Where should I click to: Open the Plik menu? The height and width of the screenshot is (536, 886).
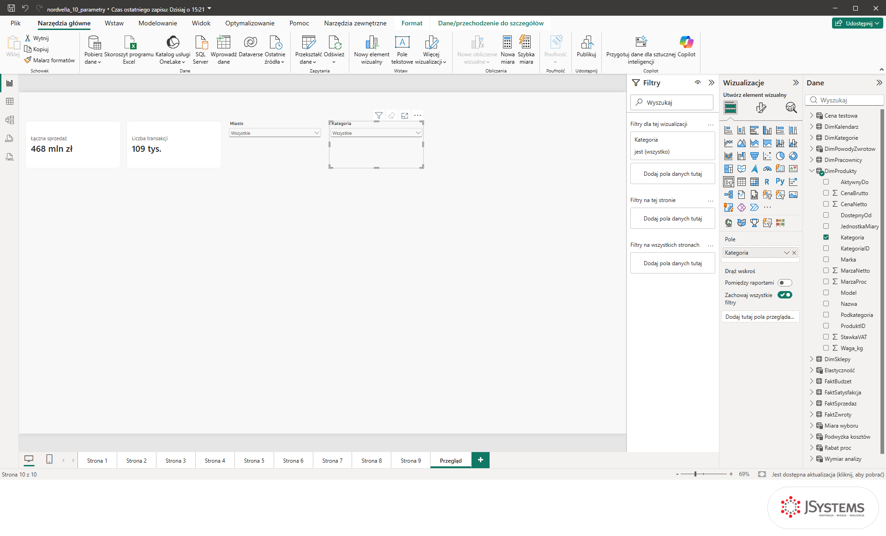coord(16,23)
